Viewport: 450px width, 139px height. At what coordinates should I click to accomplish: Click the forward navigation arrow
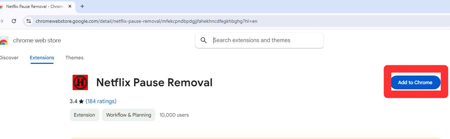tap(2, 21)
